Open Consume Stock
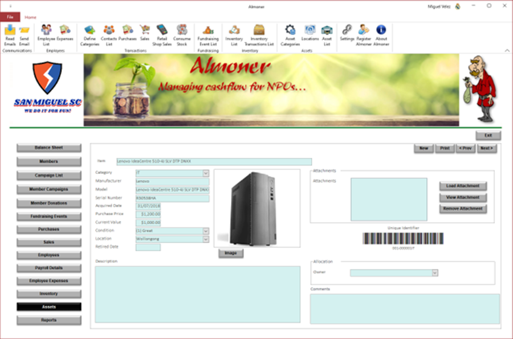Viewport: 513px width, 339px height. [182, 35]
